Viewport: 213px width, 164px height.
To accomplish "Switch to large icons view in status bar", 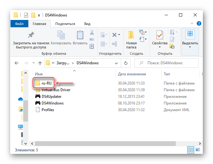I will pyautogui.click(x=198, y=150).
